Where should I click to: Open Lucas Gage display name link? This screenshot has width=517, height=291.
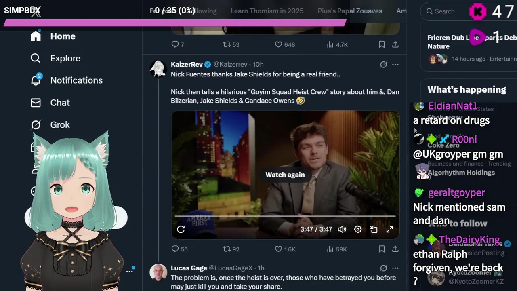(x=189, y=268)
